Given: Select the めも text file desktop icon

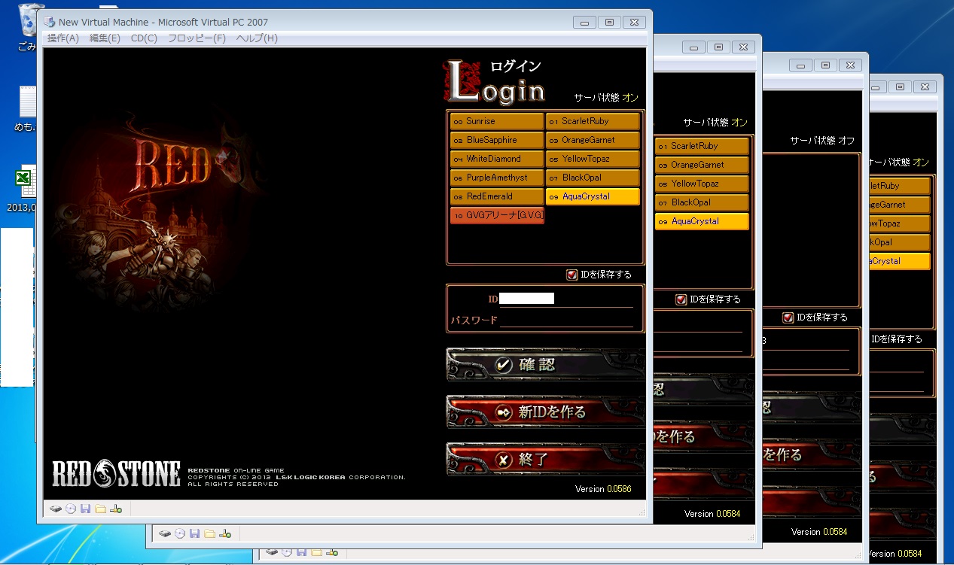Looking at the screenshot, I should point(27,109).
